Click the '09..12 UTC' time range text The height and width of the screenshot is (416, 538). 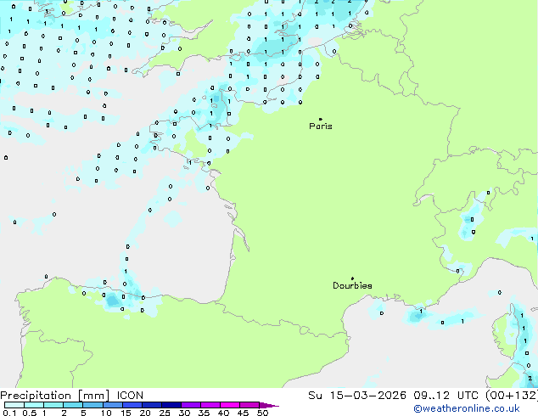click(x=446, y=396)
